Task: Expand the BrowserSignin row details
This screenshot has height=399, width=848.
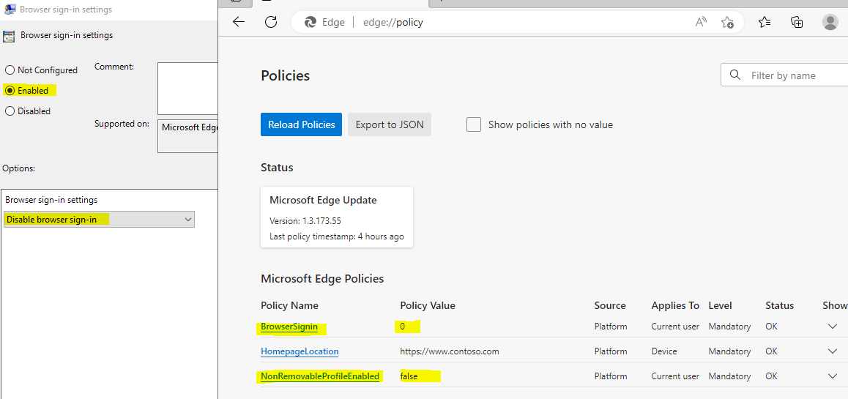Action: [833, 327]
